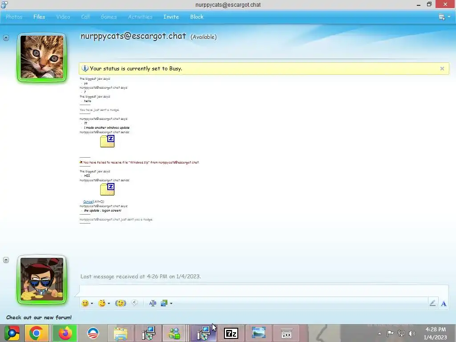
Task: Open the emoticon picker smiley icon
Action: (x=85, y=303)
